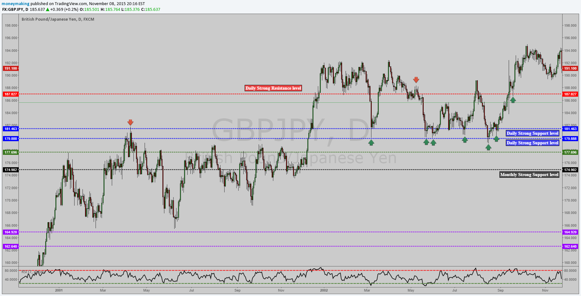Click the 160.000 price on the left scale
This screenshot has width=581, height=296.
point(11,263)
